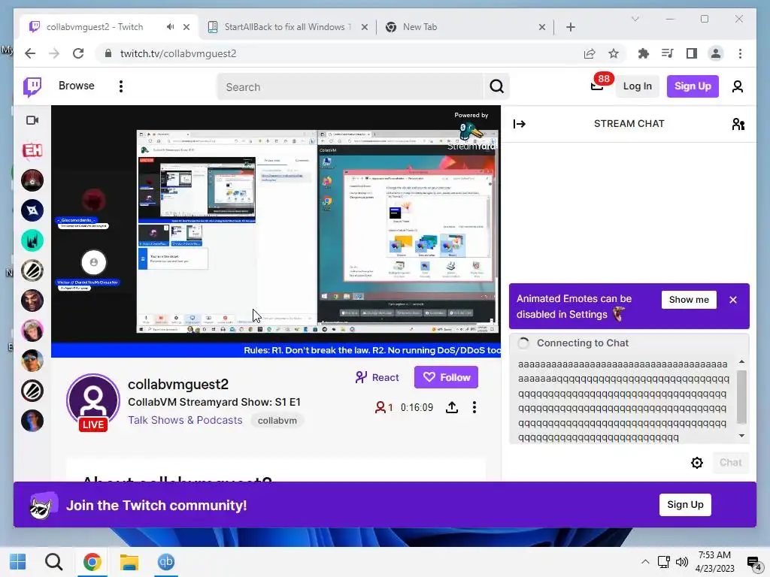Open the More options menu beside Browse
The image size is (770, 577).
tap(121, 86)
